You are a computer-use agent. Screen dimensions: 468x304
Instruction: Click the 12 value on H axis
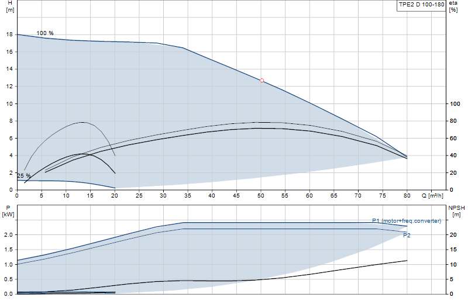point(9,87)
